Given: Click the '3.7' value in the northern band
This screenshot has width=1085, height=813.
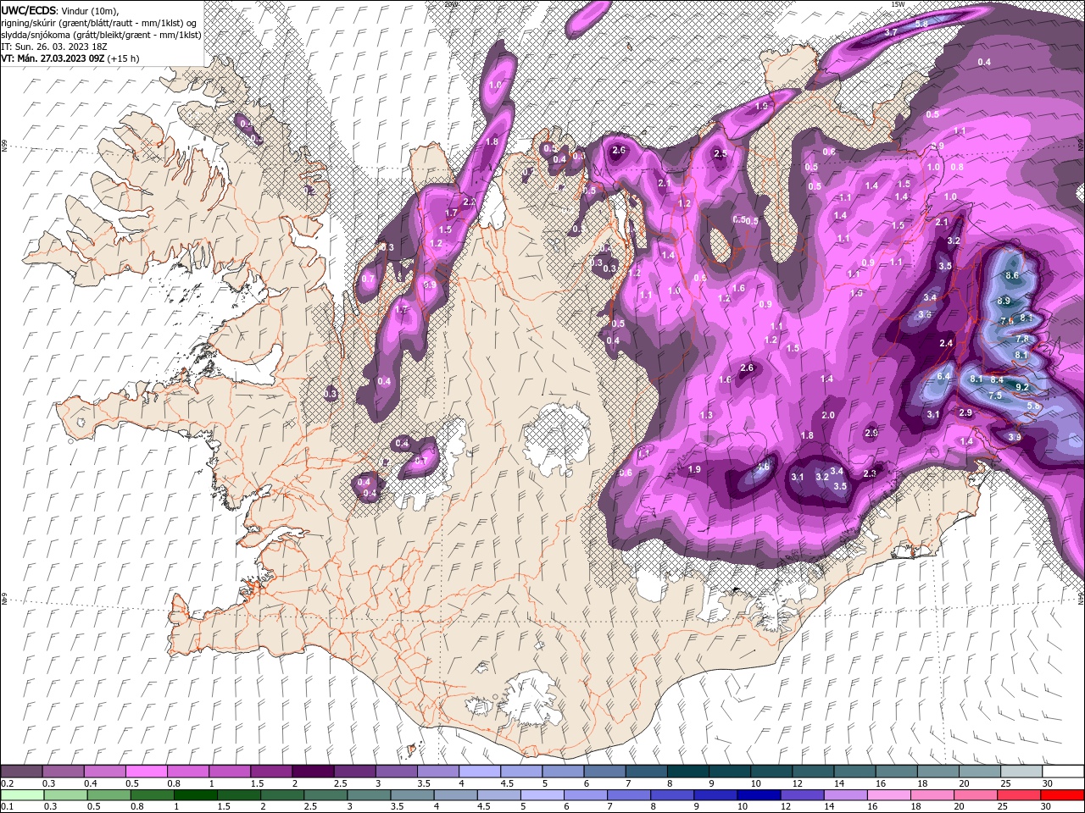Looking at the screenshot, I should click(x=891, y=31).
